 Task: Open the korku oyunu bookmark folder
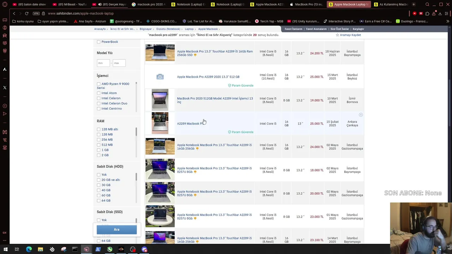pos(23,21)
